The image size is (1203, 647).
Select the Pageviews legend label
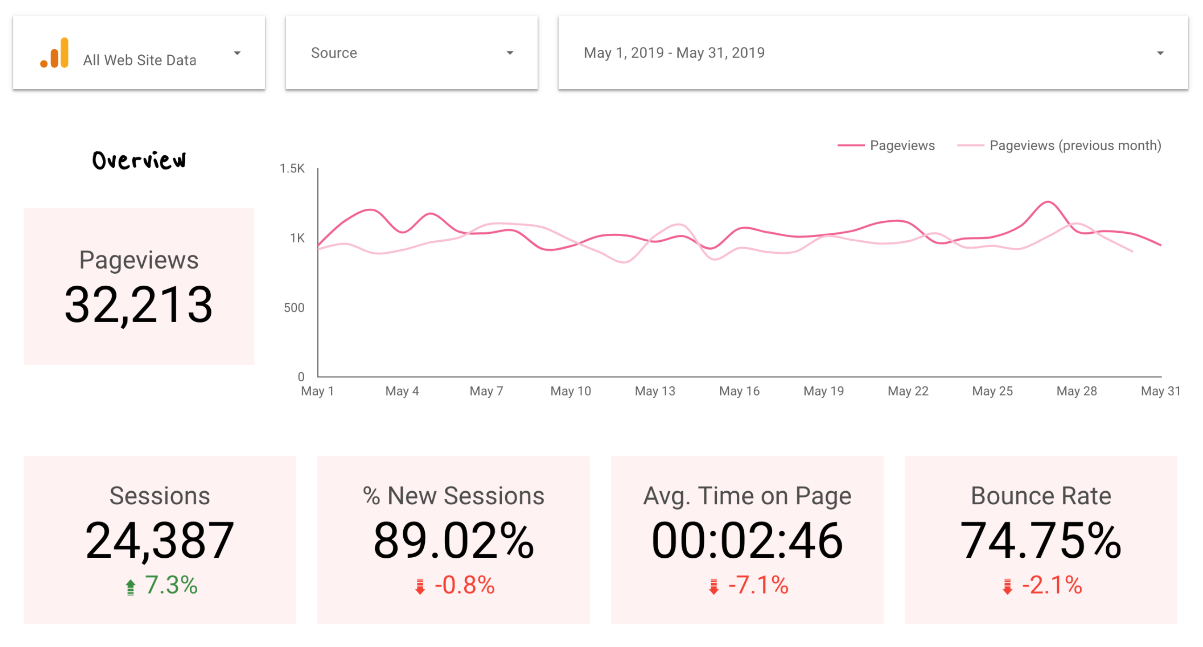click(x=902, y=145)
